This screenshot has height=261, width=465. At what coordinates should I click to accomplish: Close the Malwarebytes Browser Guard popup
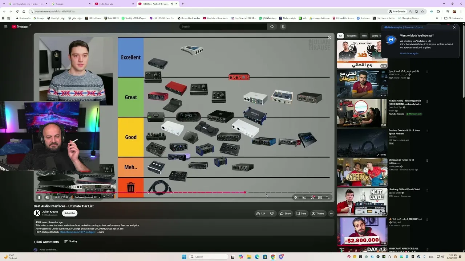pyautogui.click(x=454, y=27)
